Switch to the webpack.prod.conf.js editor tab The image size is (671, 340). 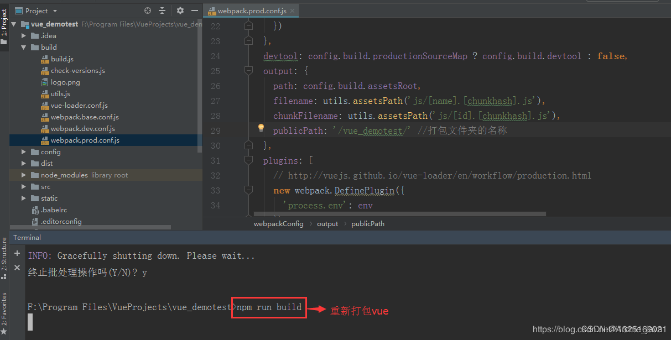[252, 10]
